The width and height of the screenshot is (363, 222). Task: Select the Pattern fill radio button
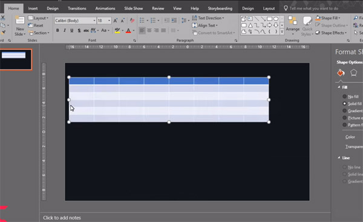[344, 125]
